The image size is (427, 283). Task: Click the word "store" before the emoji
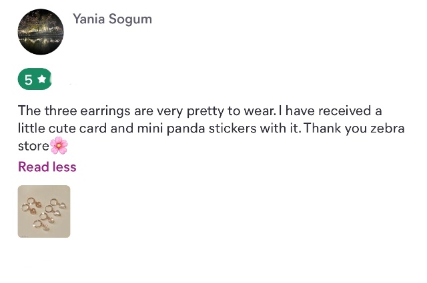tap(33, 145)
